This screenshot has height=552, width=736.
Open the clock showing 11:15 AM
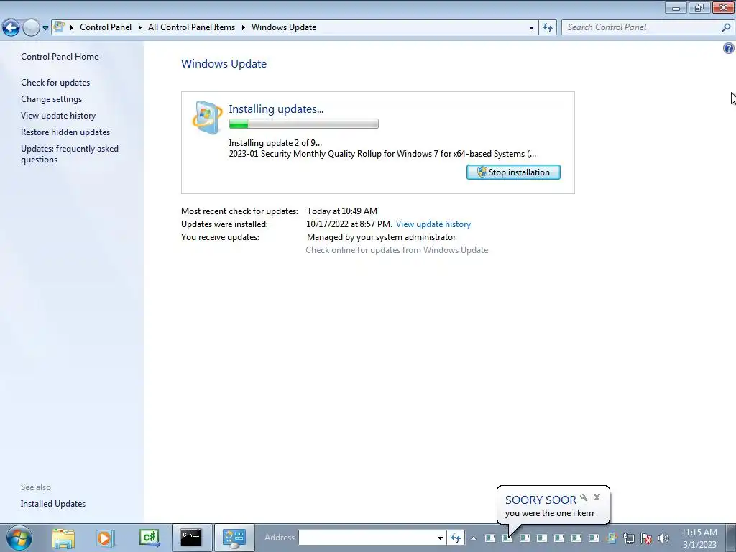pyautogui.click(x=699, y=538)
